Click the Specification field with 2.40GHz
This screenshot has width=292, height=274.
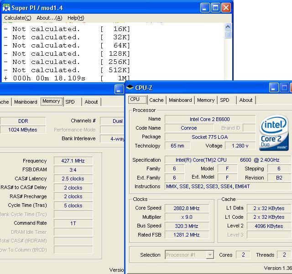coord(228,160)
